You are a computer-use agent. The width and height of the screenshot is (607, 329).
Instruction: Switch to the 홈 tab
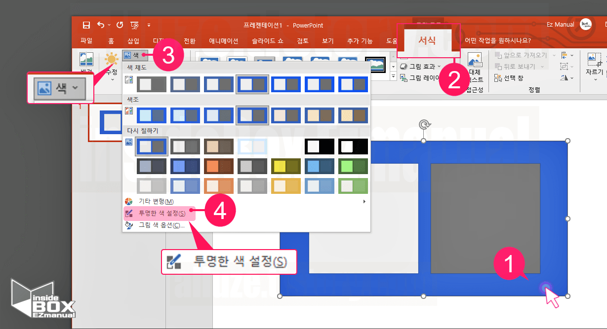click(x=111, y=41)
